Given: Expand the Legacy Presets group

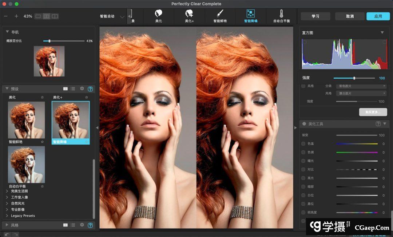Looking at the screenshot, I should (x=7, y=216).
